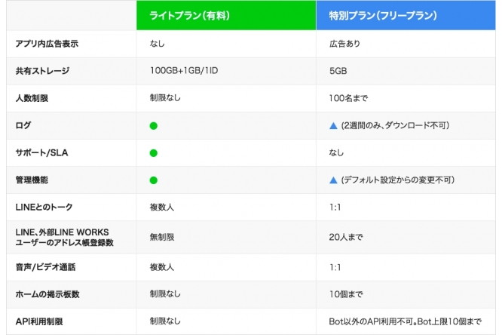Click the ログ row label
The height and width of the screenshot is (335, 502).
tap(23, 125)
